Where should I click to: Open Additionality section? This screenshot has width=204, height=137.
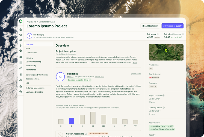point(31,66)
